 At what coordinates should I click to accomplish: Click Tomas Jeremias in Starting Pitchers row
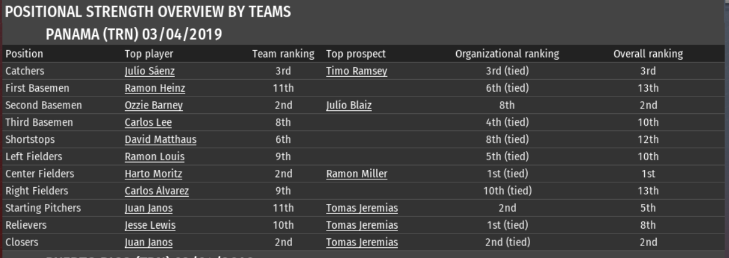(362, 209)
